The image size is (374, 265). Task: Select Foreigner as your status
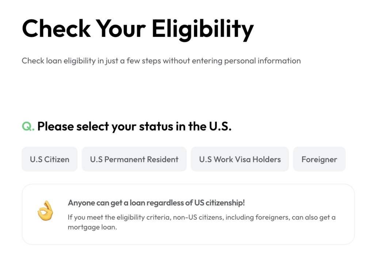coord(319,159)
